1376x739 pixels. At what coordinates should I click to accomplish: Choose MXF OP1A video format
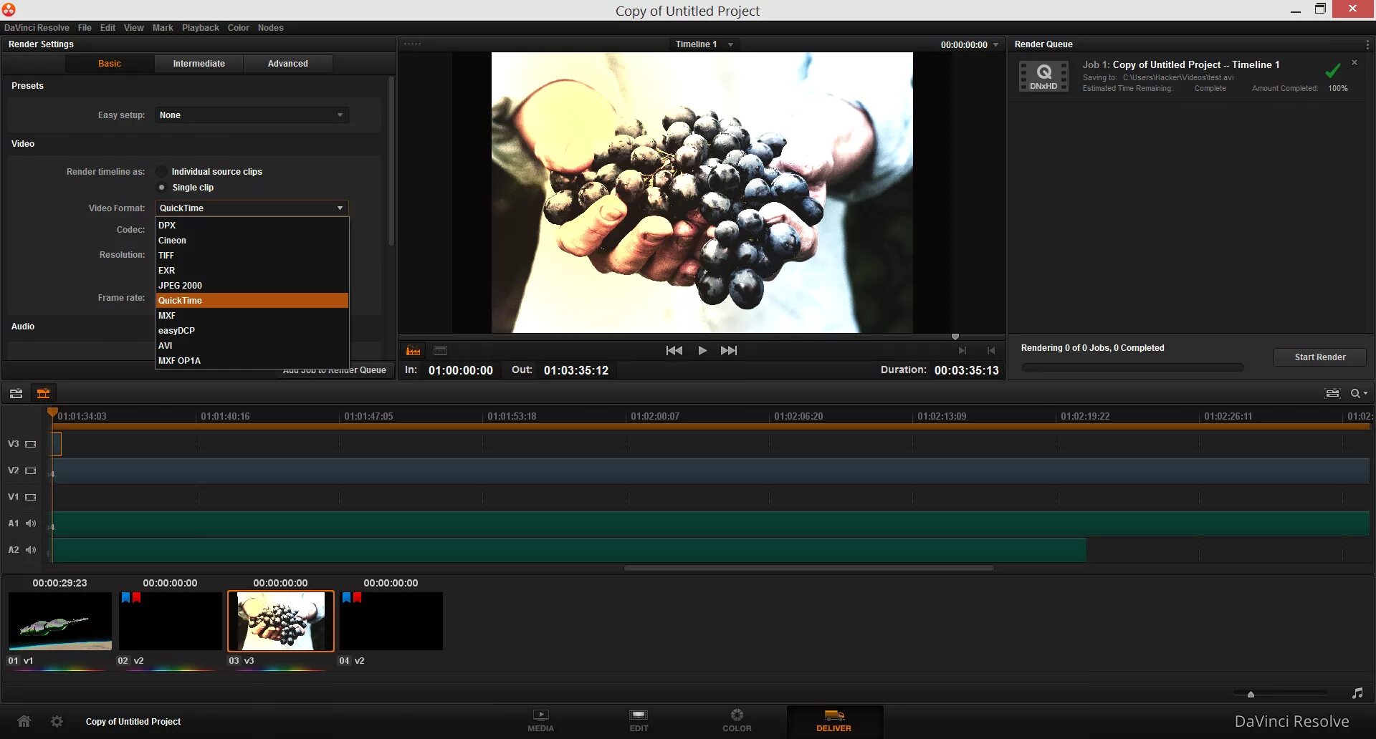pyautogui.click(x=252, y=361)
